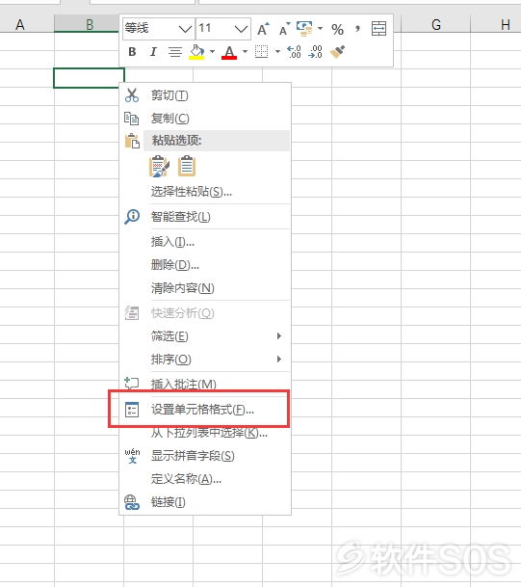This screenshot has height=587, width=521.
Task: Paste using keep source formatting icon
Action: click(159, 166)
